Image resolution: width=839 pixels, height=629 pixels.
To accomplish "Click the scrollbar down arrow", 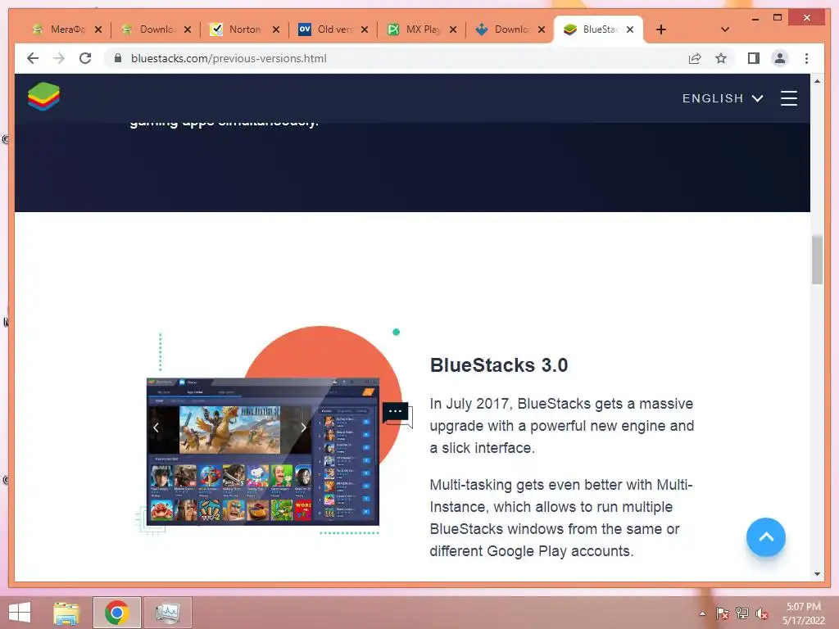I will (817, 574).
